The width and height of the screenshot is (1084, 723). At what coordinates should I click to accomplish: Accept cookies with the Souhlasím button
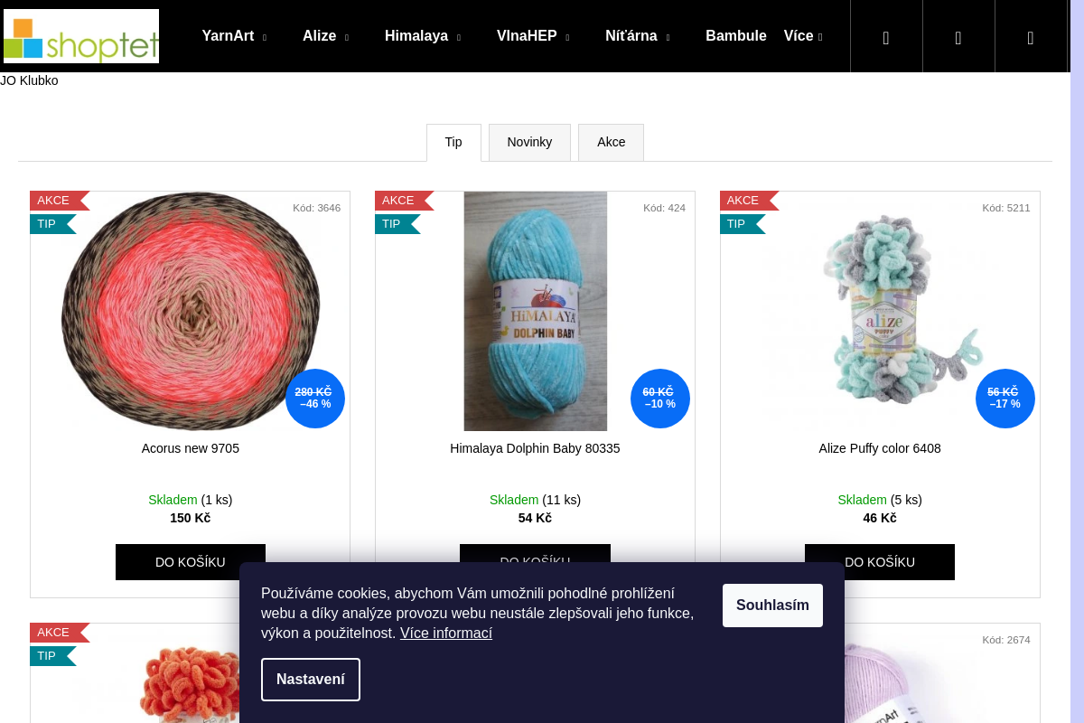click(x=772, y=606)
